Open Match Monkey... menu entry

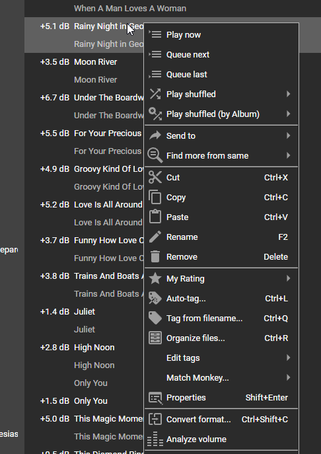221,377
